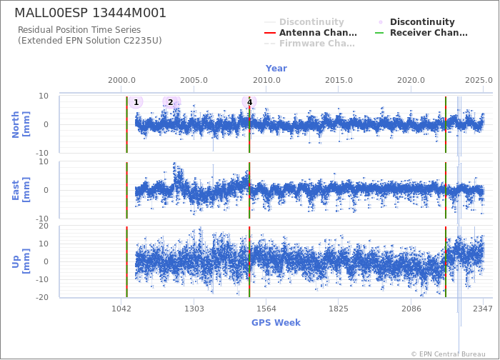The height and width of the screenshot is (360, 500).
Task: Click the GPS week 1303 tick label
Action: (194, 309)
